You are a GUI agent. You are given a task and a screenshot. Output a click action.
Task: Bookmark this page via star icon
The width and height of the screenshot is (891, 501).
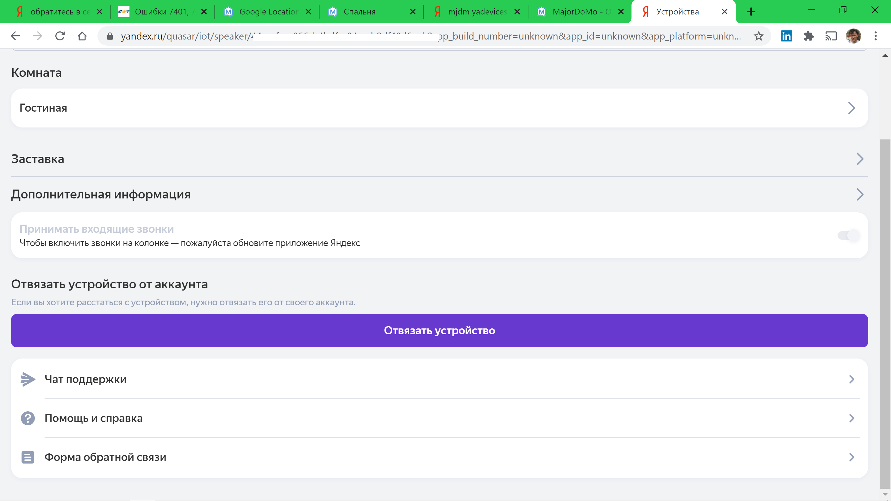click(x=758, y=36)
